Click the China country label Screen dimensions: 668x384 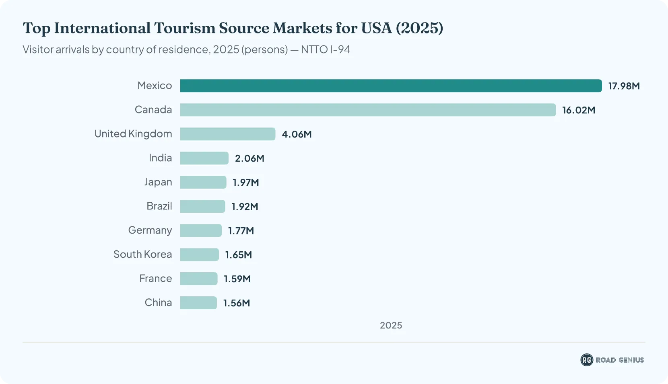tap(158, 302)
